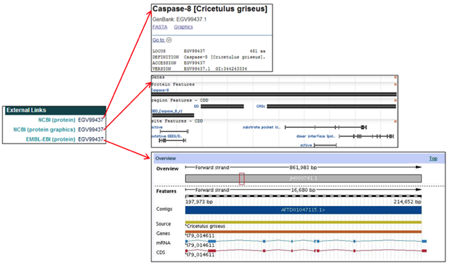Select the CASc region bar
Screen dimensions: 452x272
tap(332, 106)
